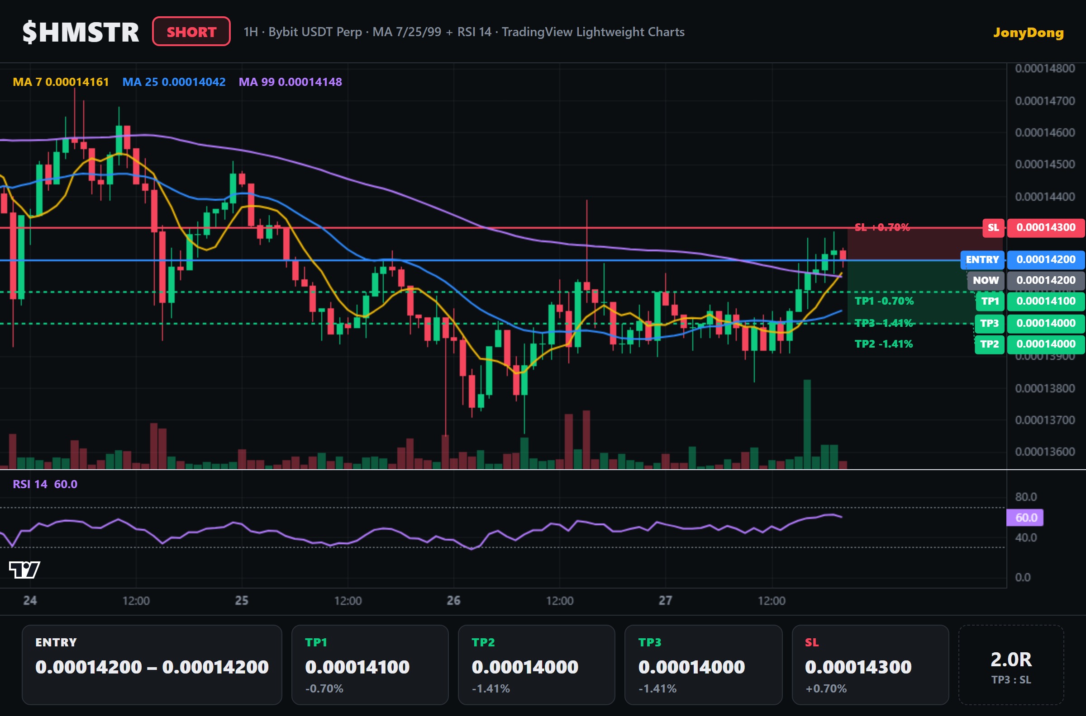Click the 26 date label on time axis
1086x716 pixels.
453,600
